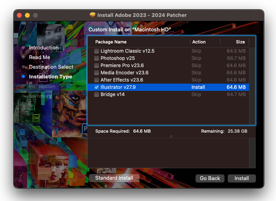Viewport: 276px width, 201px height.
Task: Check the Lightroom Classic v12.5 checkbox
Action: coord(97,51)
